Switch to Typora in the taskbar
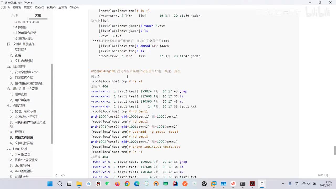Viewport: 336px width, 189px height. pos(262,184)
